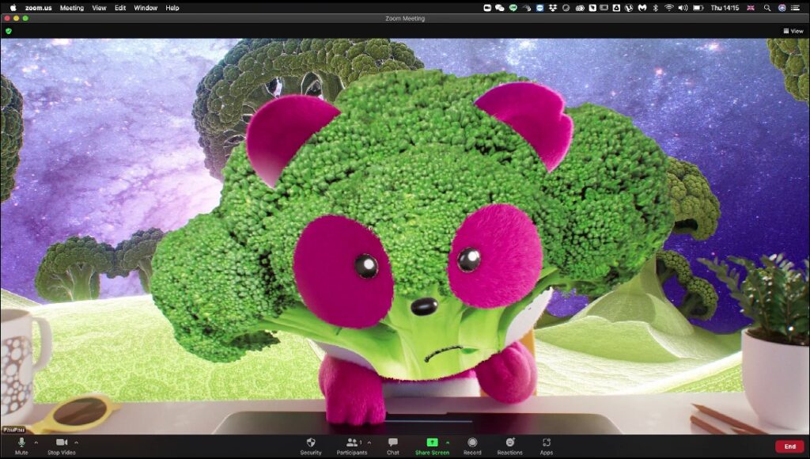Screen dimensions: 810x459
Task: Open Dropbox menu bar icon
Action: [x=553, y=8]
